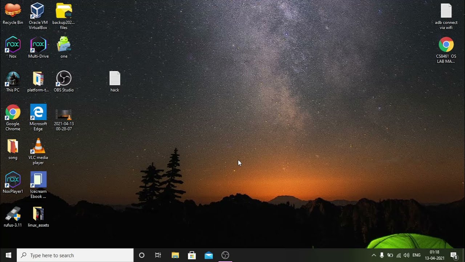The width and height of the screenshot is (465, 262).
Task: Open Icecream Ebook Reader shortcut
Action: coord(38,185)
